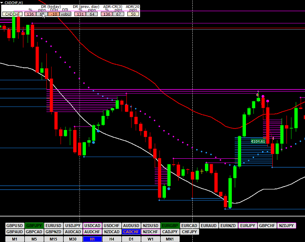Click the ADR(20) pips value 50
This screenshot has height=242, width=305.
tap(133, 14)
